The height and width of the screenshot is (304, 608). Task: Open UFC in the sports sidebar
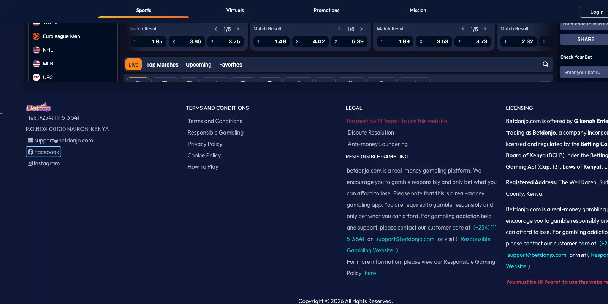(48, 77)
